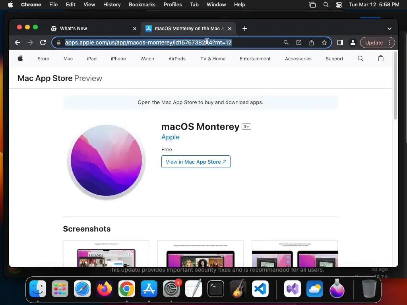Click the share page icon
407x305 pixels.
click(312, 42)
